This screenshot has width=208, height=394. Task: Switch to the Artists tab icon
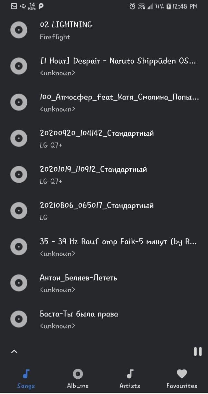pos(130,374)
